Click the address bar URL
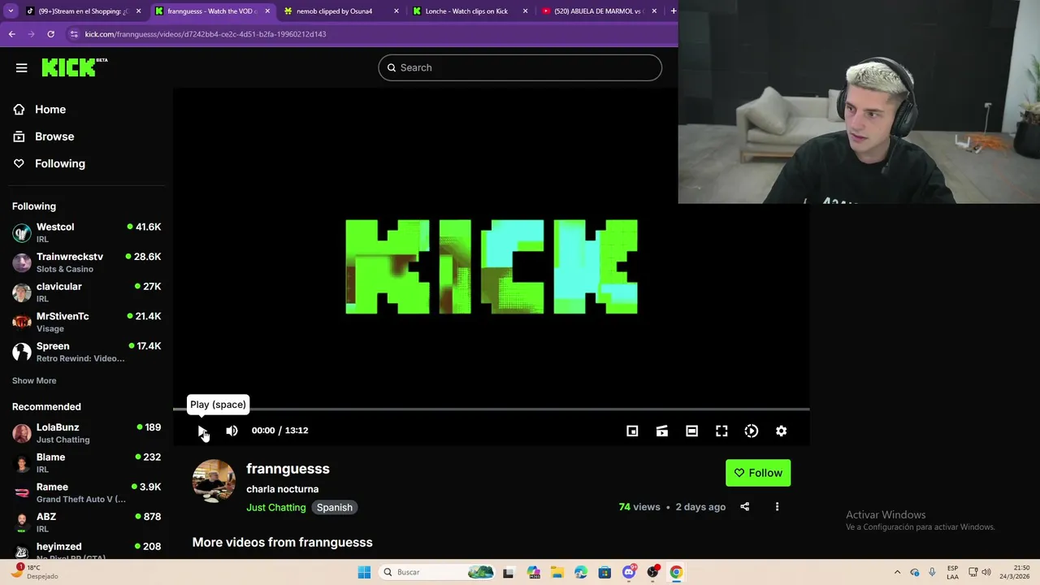 (206, 34)
